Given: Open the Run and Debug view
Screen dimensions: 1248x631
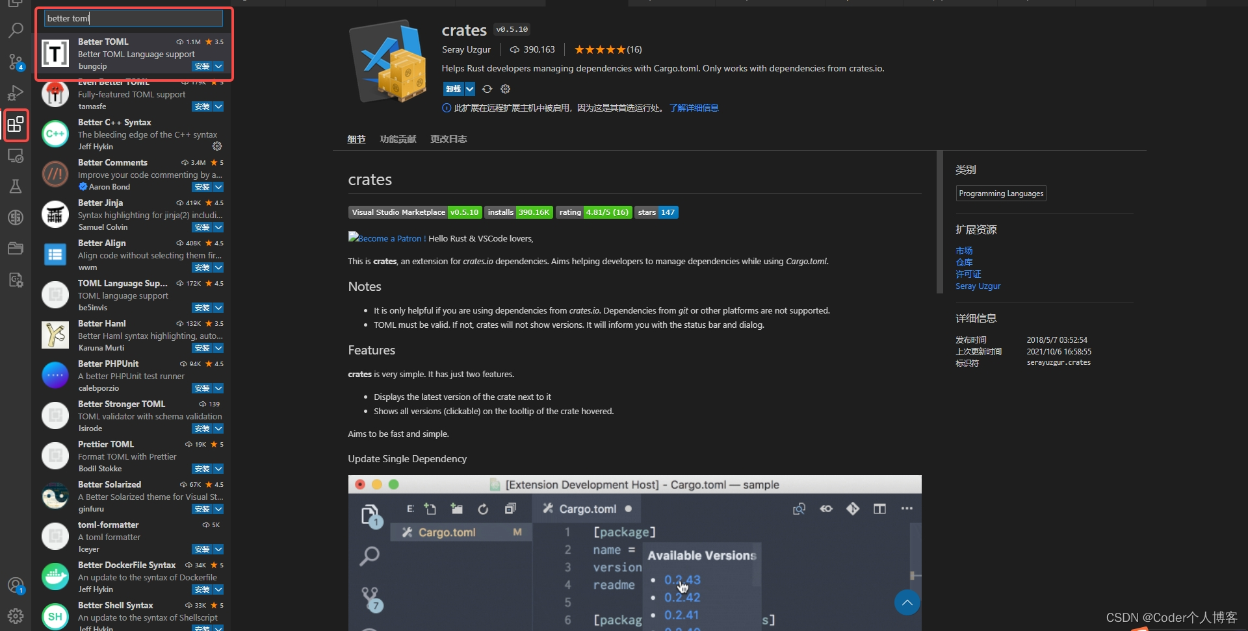Looking at the screenshot, I should coord(16,93).
